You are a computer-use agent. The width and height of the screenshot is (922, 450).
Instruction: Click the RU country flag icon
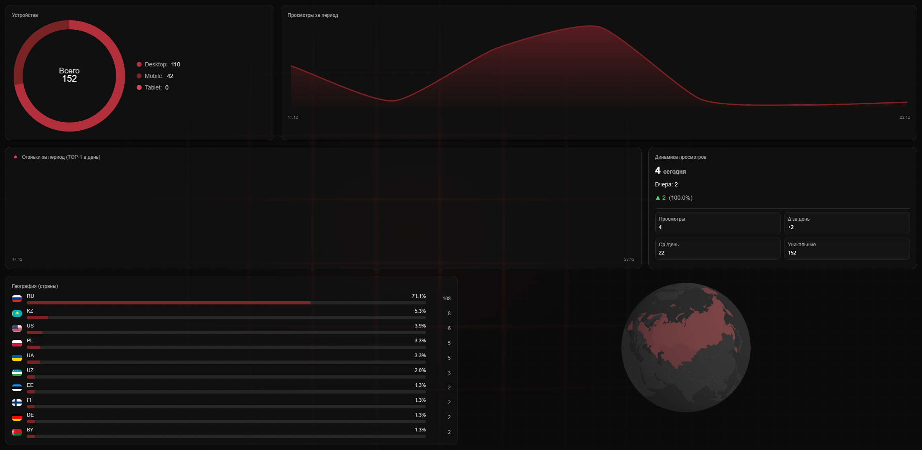pos(17,299)
